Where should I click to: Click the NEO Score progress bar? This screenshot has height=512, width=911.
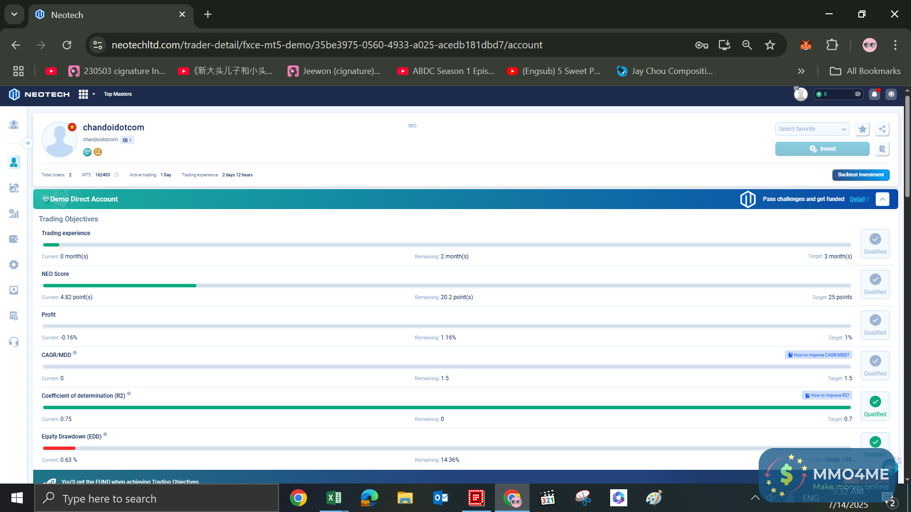click(x=446, y=286)
